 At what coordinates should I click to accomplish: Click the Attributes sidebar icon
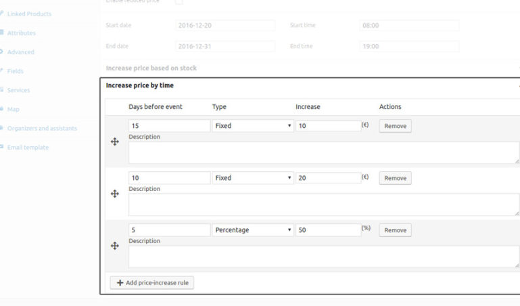(2, 32)
